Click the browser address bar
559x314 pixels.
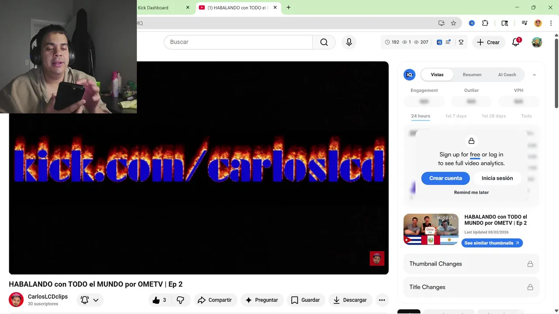pos(286,23)
